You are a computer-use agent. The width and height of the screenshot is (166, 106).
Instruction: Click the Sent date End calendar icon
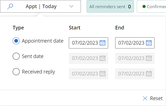pyautogui.click(x=149, y=58)
